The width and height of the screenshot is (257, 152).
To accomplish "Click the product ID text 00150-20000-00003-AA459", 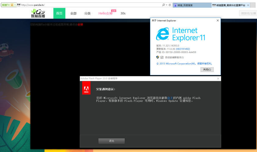I will [181, 52].
